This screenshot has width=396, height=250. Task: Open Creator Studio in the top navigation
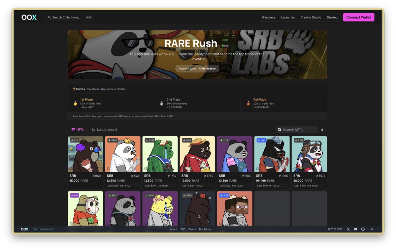(311, 17)
